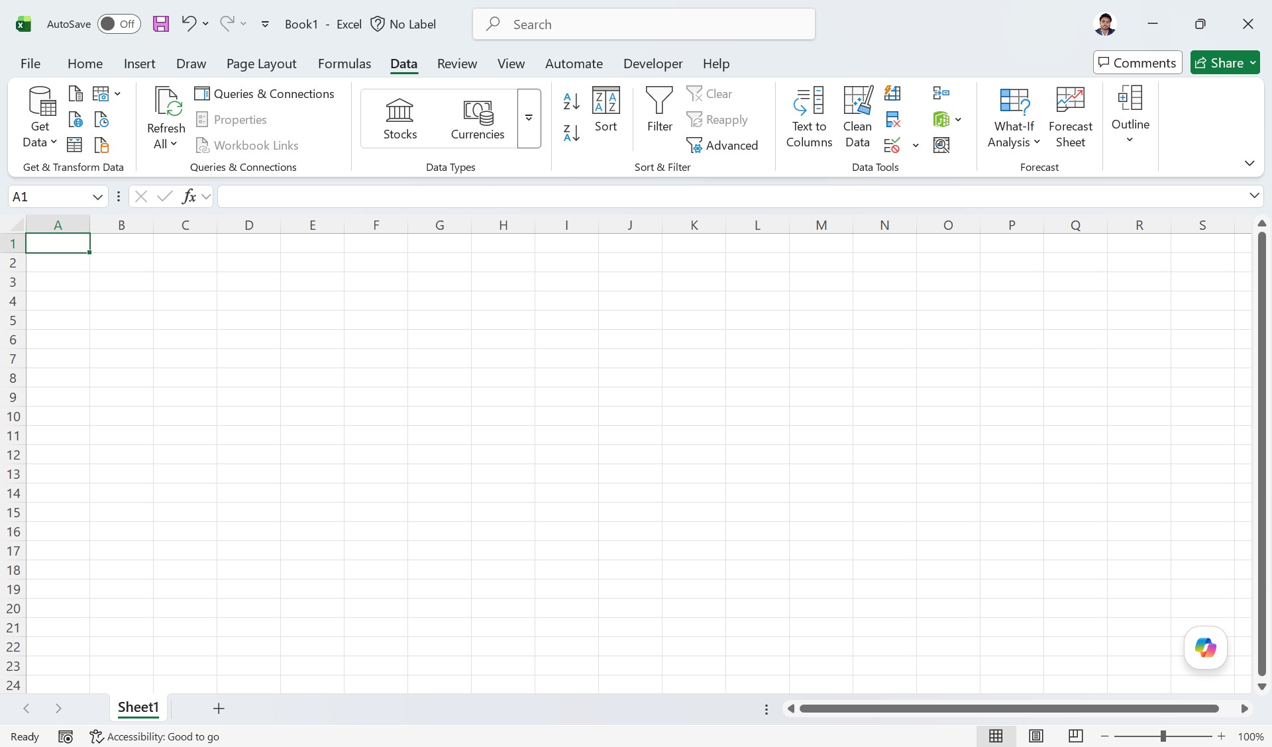This screenshot has width=1272, height=747.
Task: Expand the Outline group
Action: click(1130, 115)
